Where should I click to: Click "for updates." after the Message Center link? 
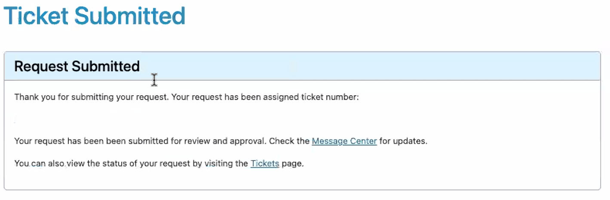point(403,141)
